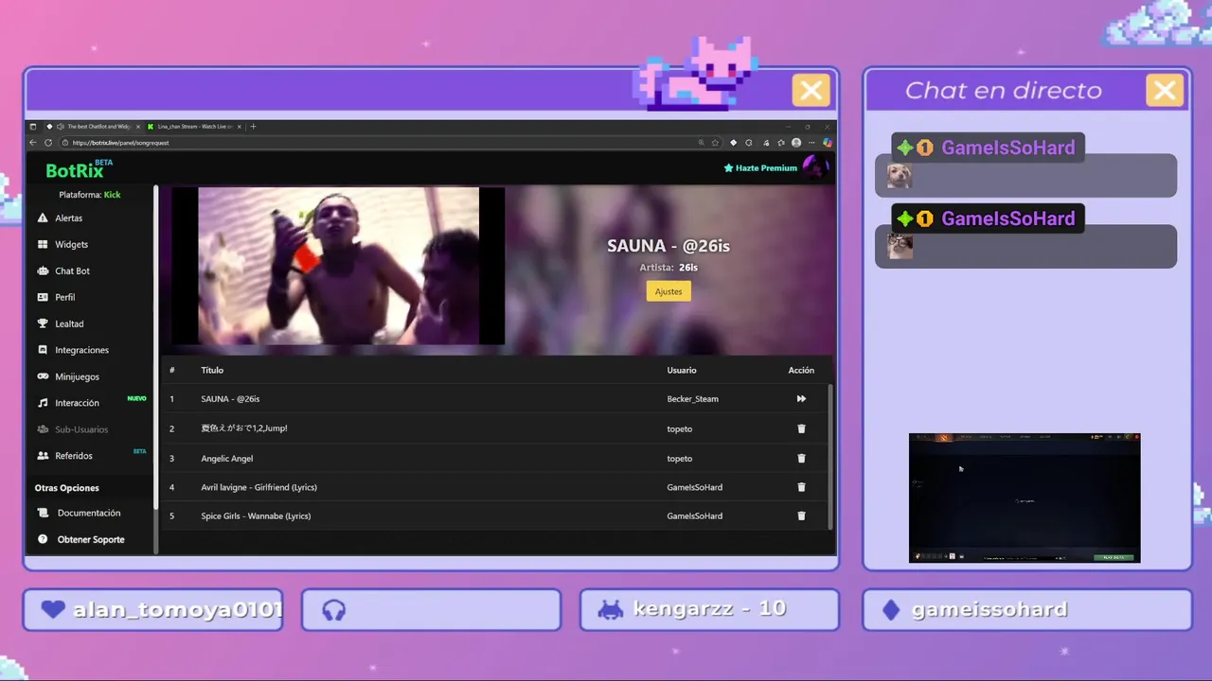The width and height of the screenshot is (1212, 681).
Task: Click the Hazte Premium link
Action: pyautogui.click(x=760, y=168)
